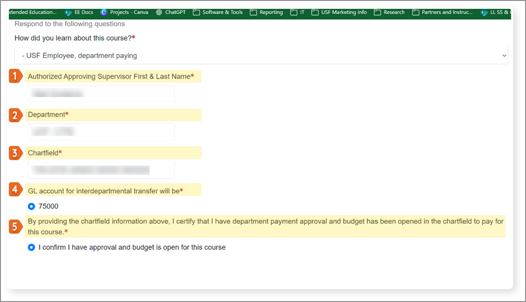Click the Canva icon on the Projects bookmark
526x302 pixels.
(x=103, y=12)
